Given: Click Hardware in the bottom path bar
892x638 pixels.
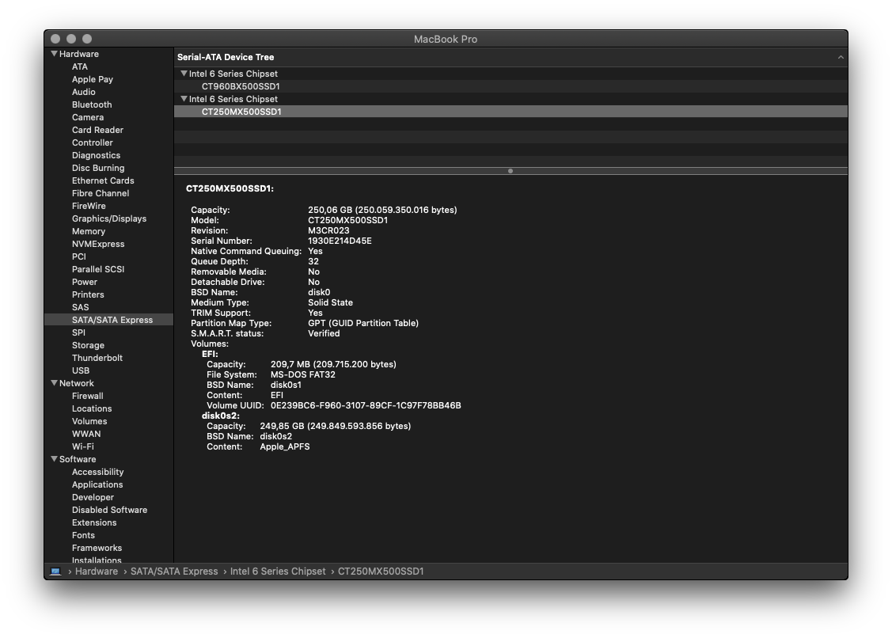Looking at the screenshot, I should tap(96, 572).
